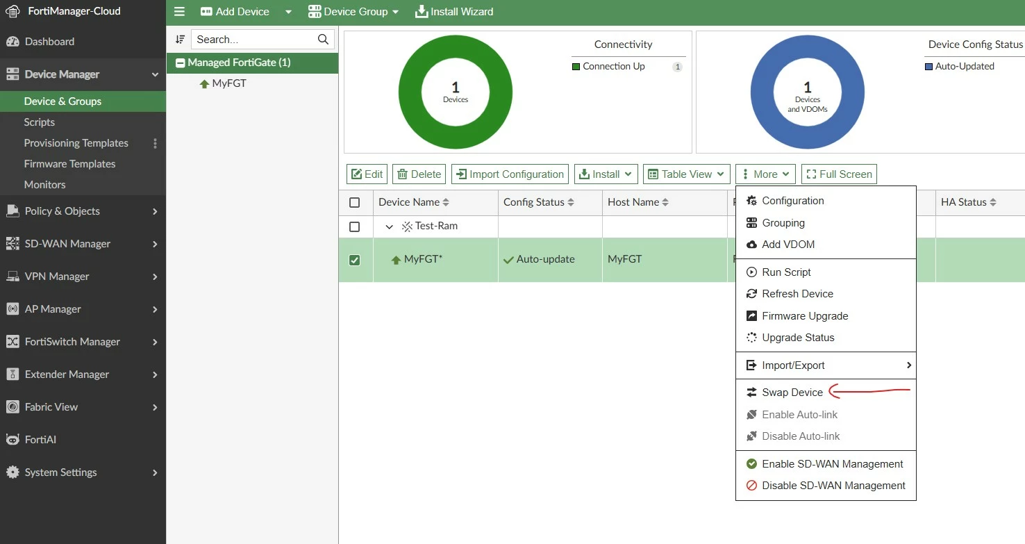Click the System Settings gear icon
The width and height of the screenshot is (1025, 544).
click(x=12, y=472)
